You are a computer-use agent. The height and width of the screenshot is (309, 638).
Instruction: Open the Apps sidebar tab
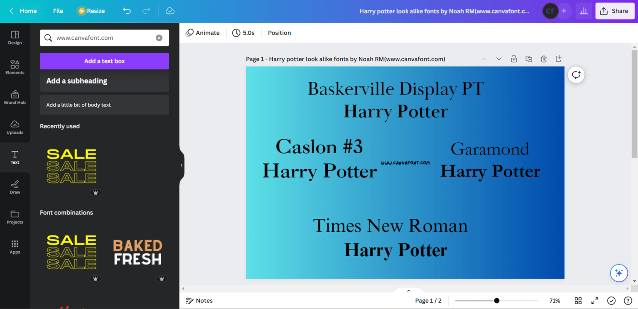15,247
